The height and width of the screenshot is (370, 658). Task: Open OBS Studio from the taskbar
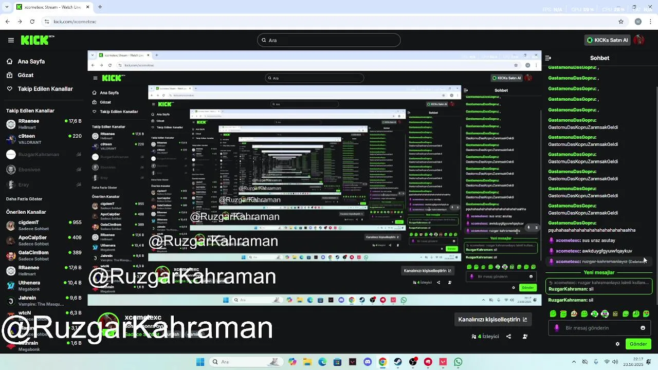(413, 362)
